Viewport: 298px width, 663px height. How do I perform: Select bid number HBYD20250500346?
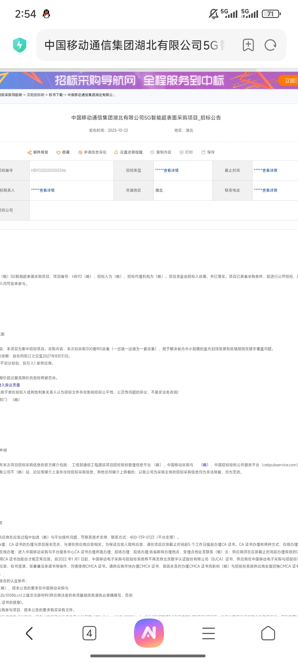pyautogui.click(x=49, y=170)
